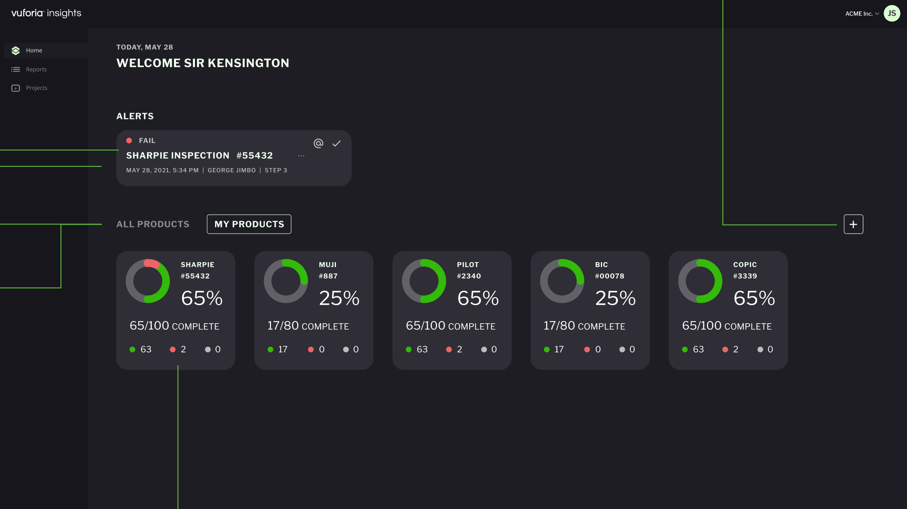Click the STEP 3 label in the alert
907x509 pixels.
pyautogui.click(x=276, y=170)
